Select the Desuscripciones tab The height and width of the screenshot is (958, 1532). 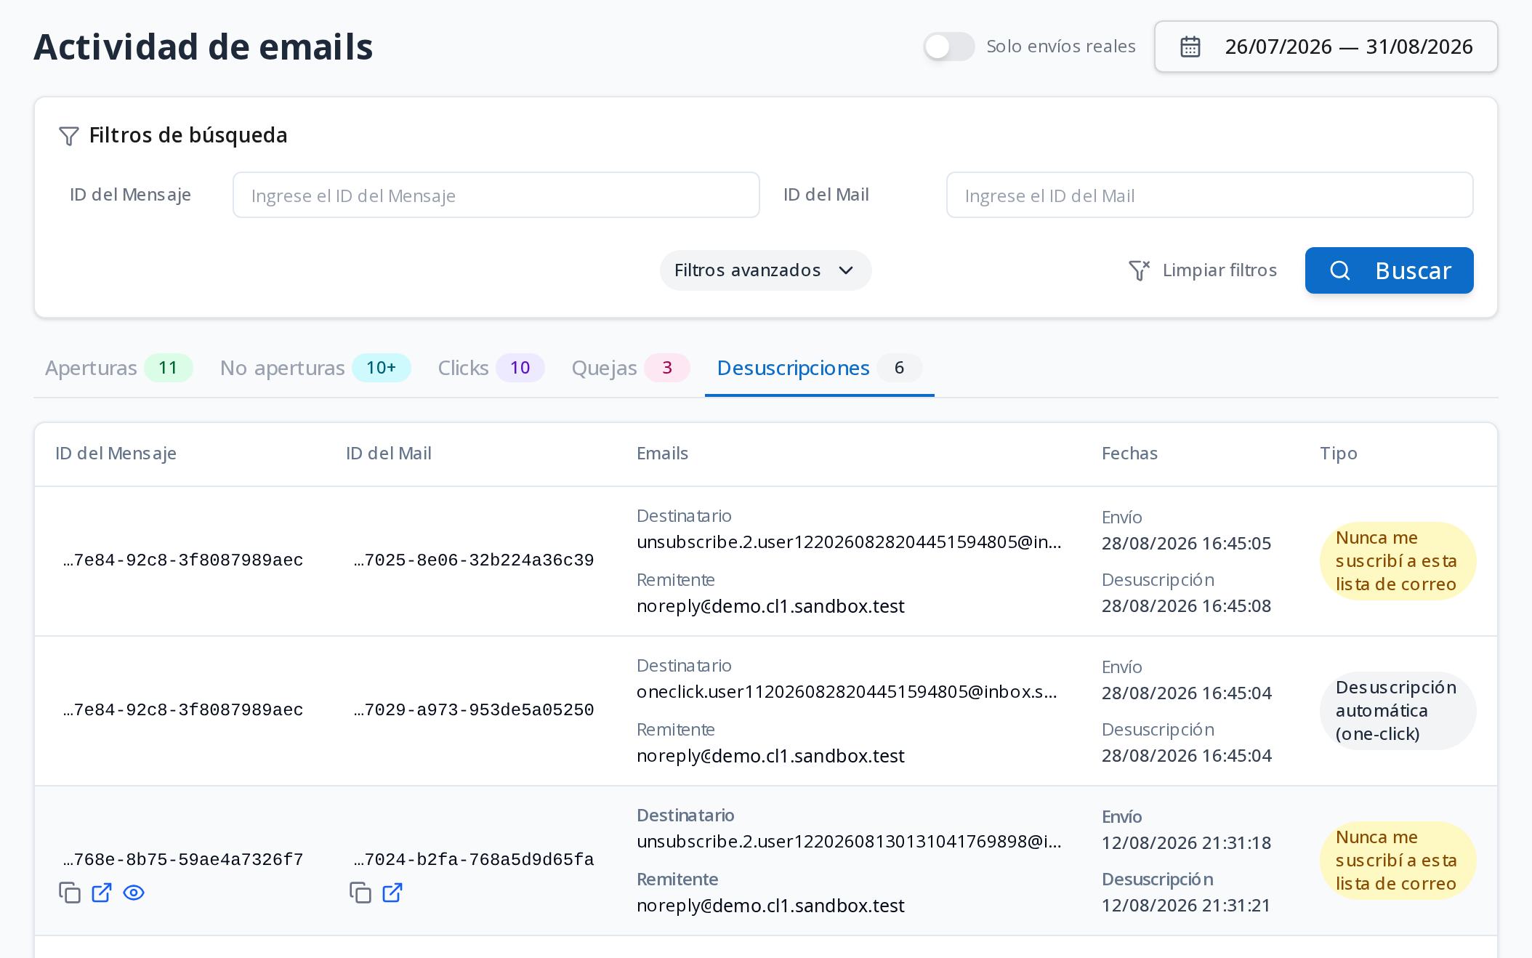[819, 368]
